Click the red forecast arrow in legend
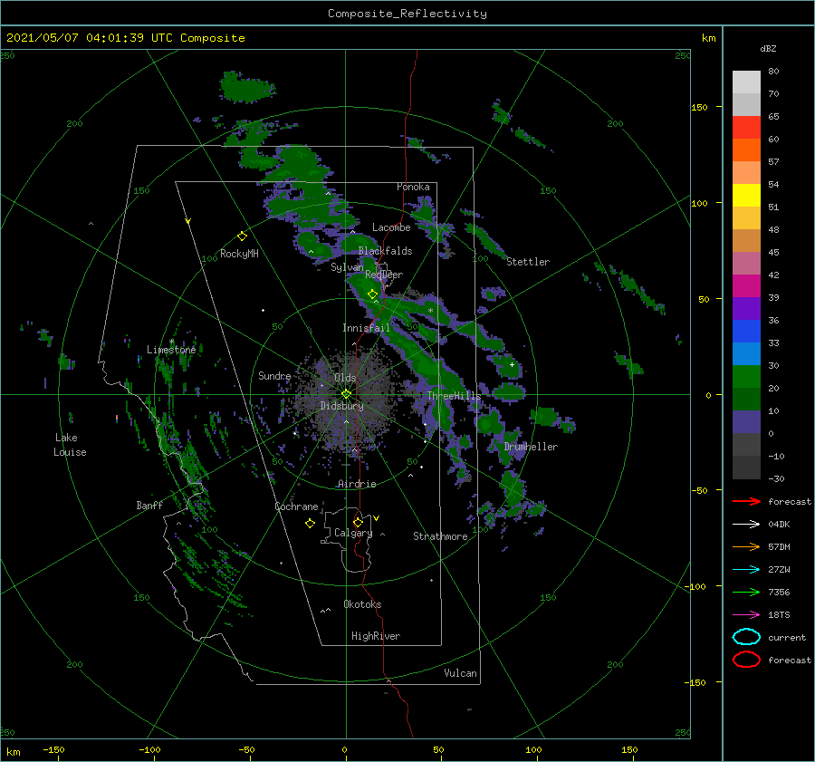815x762 pixels. coord(746,501)
